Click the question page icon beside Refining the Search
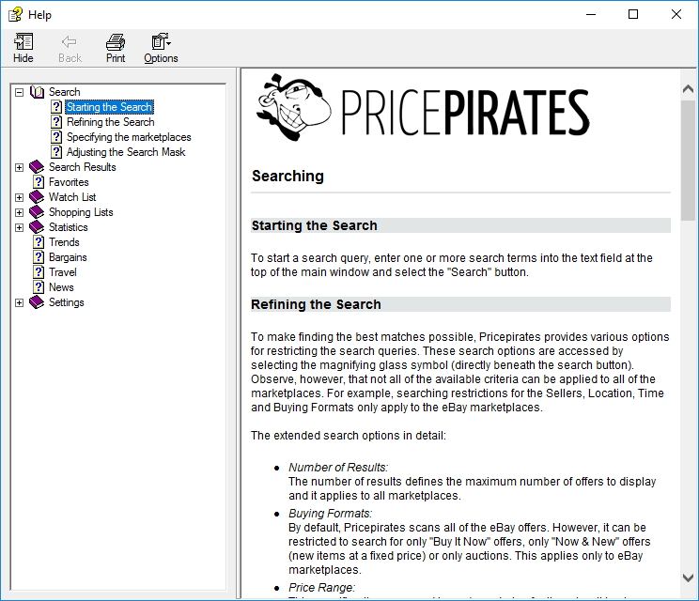Screen dimensions: 699x601 (56, 122)
